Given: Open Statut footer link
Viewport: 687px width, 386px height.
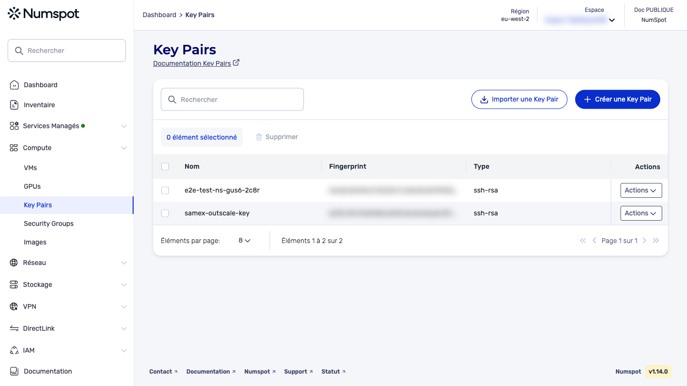Looking at the screenshot, I should [333, 372].
